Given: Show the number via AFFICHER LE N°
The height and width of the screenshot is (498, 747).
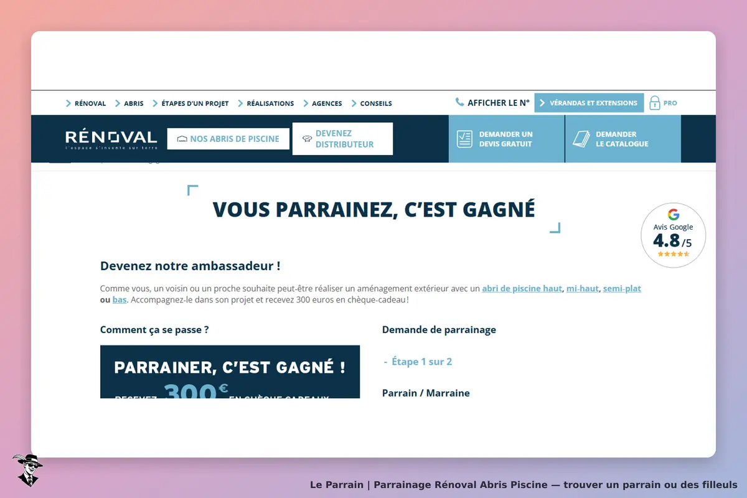Looking at the screenshot, I should (x=499, y=103).
